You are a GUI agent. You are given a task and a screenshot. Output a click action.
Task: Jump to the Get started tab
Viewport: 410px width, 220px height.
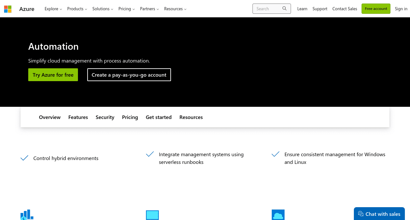[158, 117]
